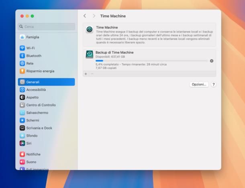The height and width of the screenshot is (188, 245).
Task: Open the Centro di Controllo icon
Action: click(22, 105)
